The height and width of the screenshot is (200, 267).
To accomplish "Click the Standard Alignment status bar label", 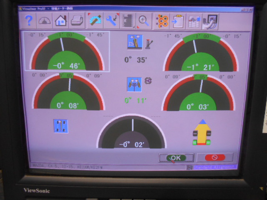I will [214, 167].
